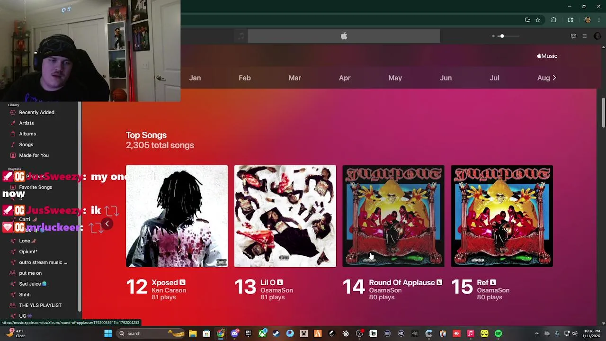Open the outro stream music playlist
Viewport: 606px width, 341px height.
click(43, 262)
